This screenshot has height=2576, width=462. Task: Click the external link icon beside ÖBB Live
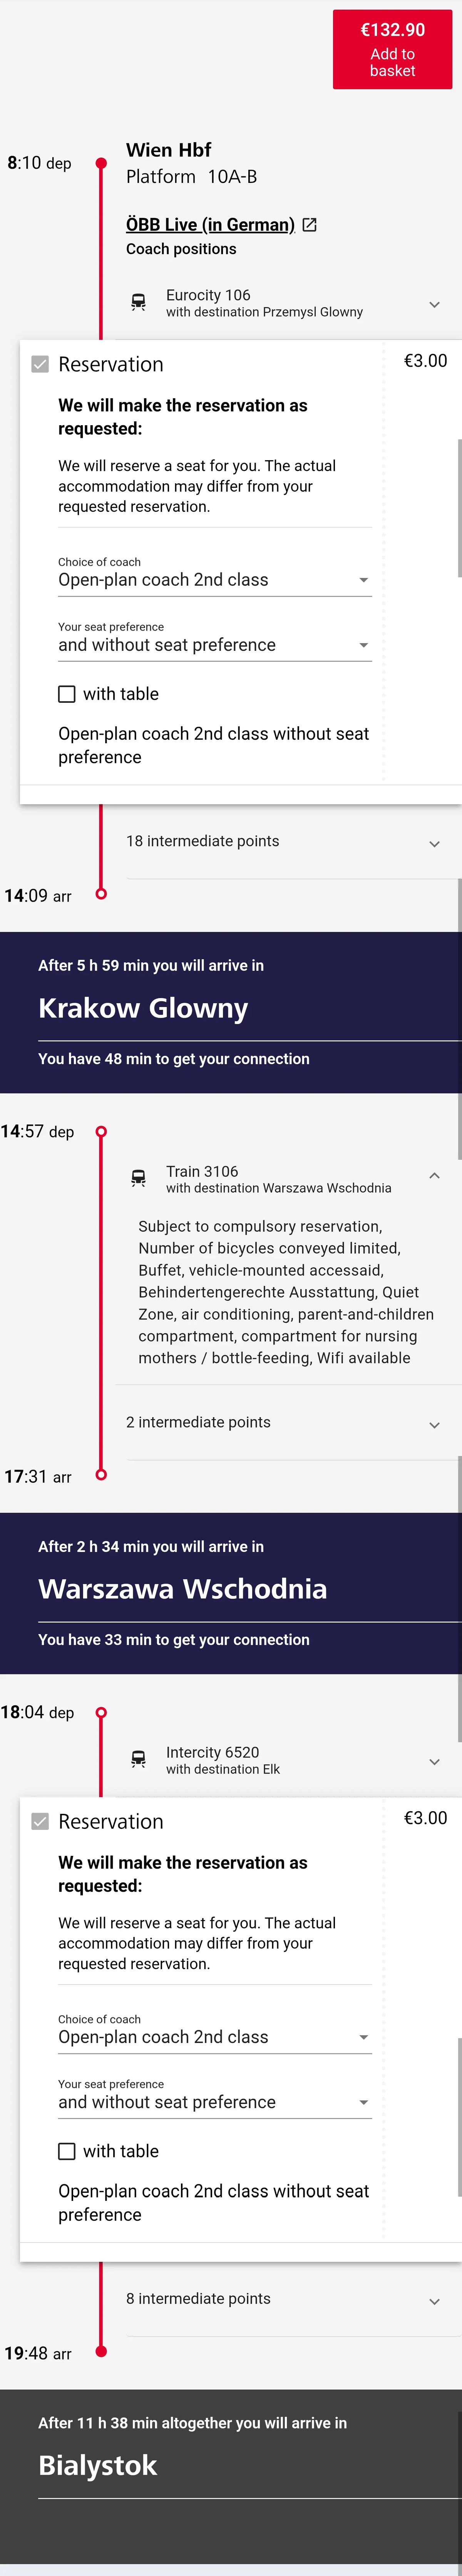tap(310, 225)
